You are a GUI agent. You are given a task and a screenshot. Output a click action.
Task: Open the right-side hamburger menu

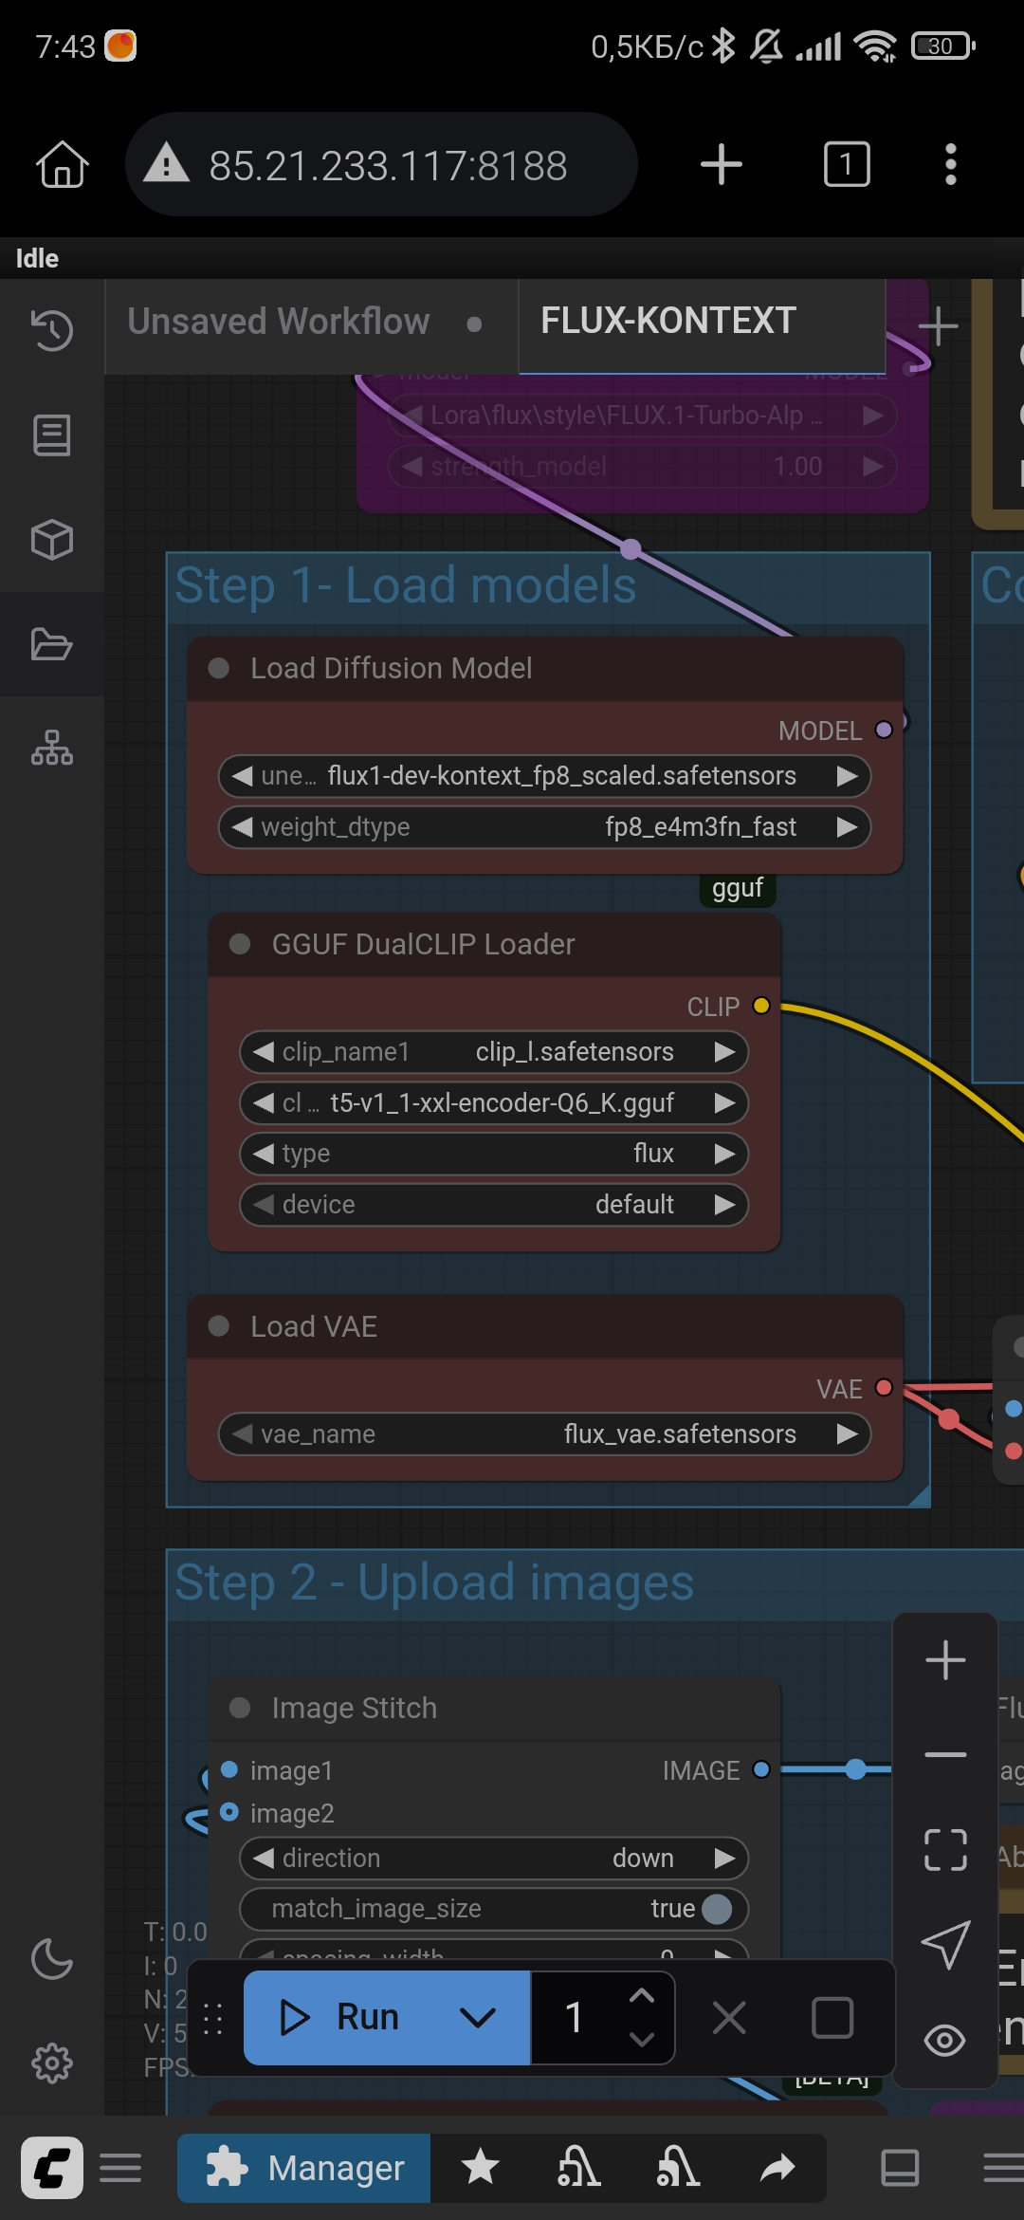(1003, 2168)
